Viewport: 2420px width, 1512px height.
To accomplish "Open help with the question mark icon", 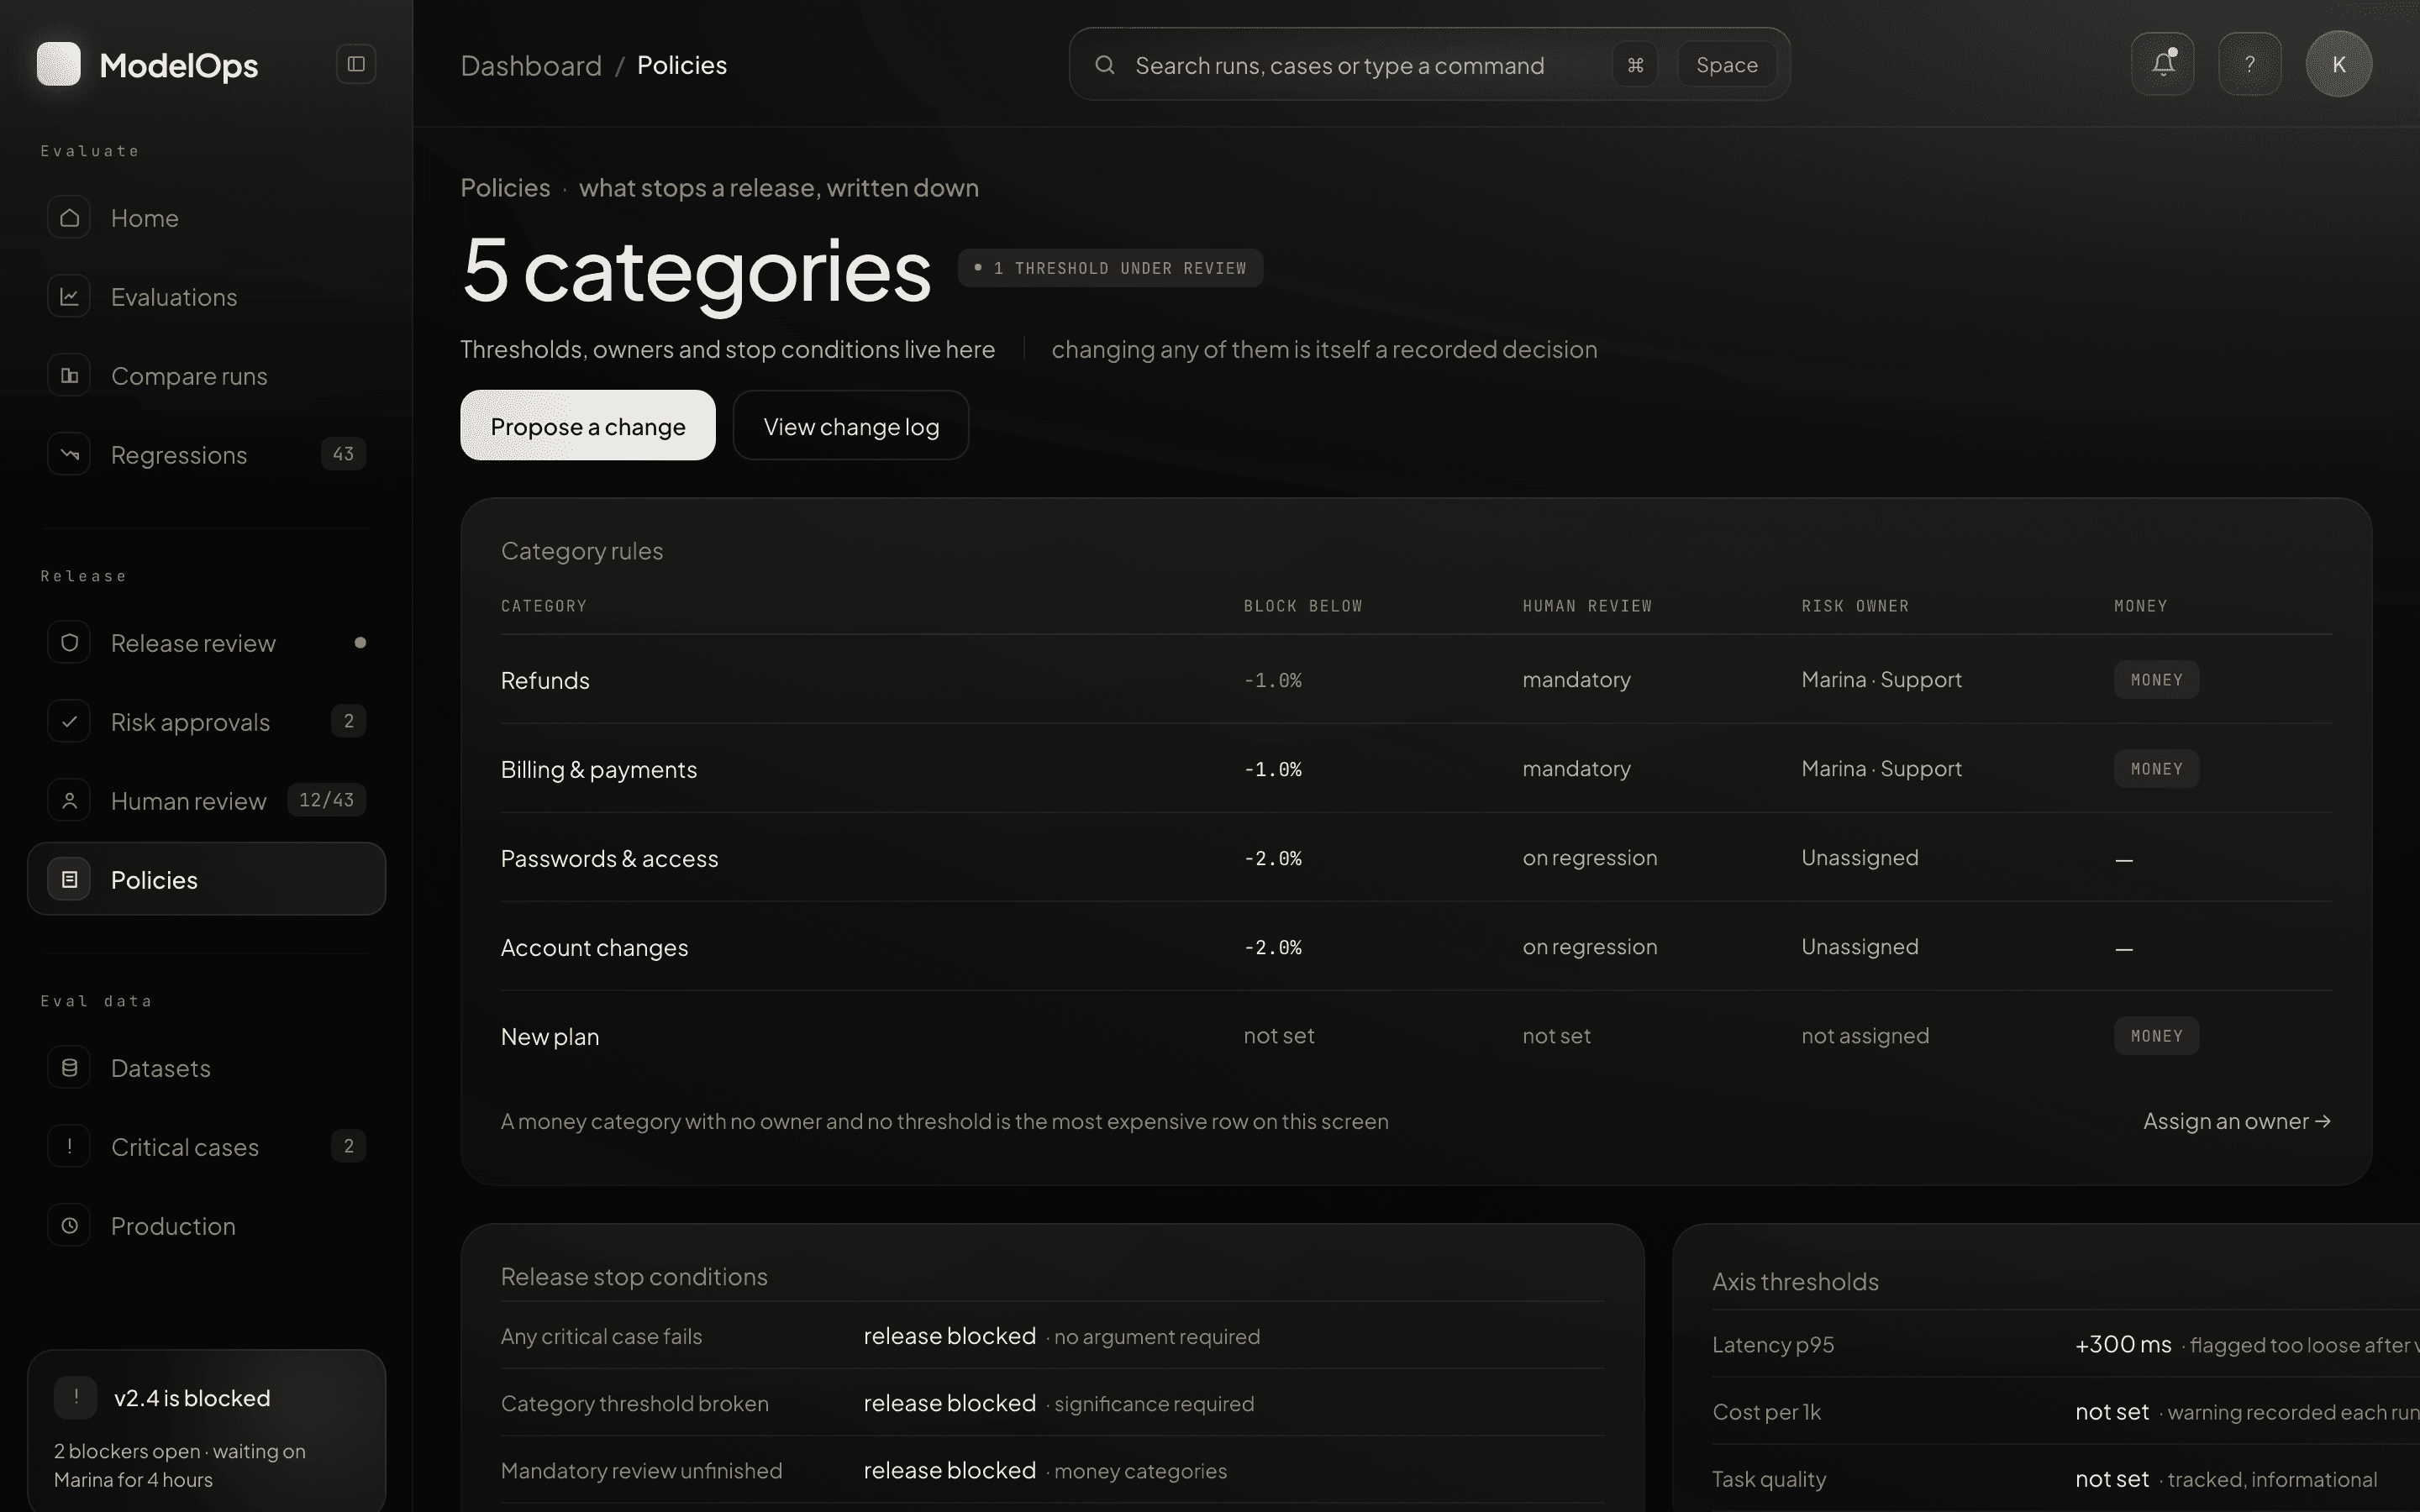I will pos(2249,64).
